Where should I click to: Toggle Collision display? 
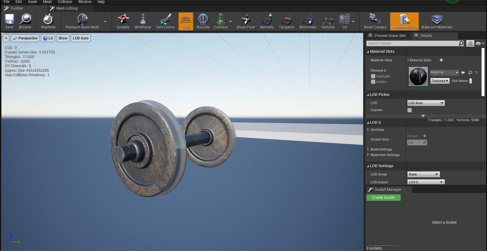coord(221,22)
